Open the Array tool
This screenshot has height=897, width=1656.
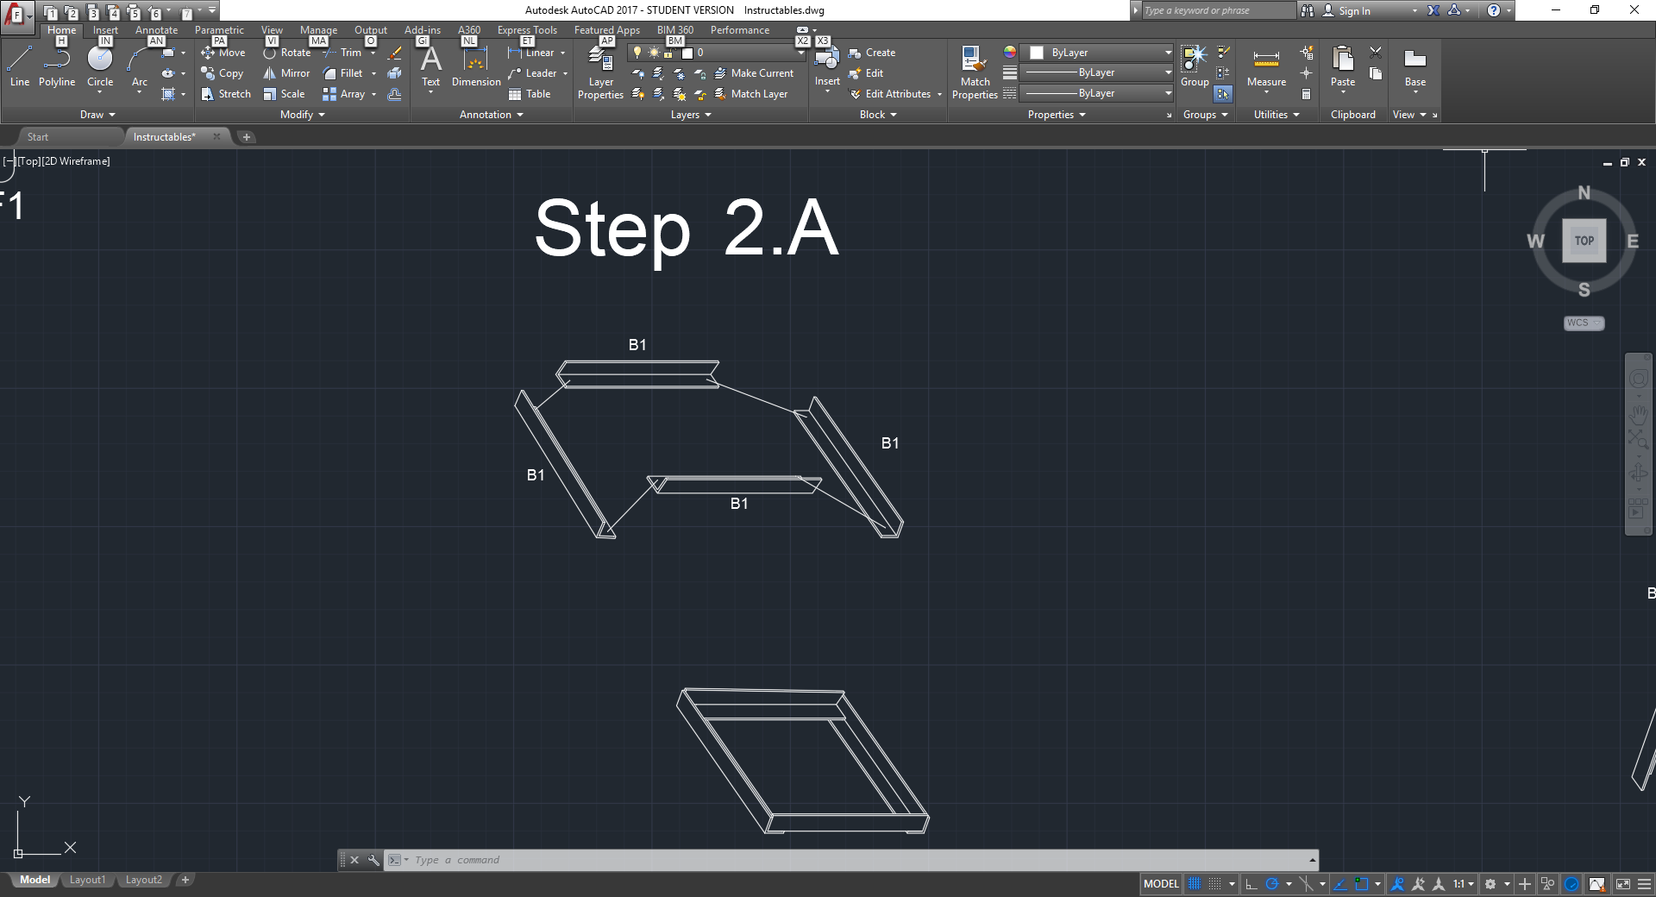coord(344,94)
